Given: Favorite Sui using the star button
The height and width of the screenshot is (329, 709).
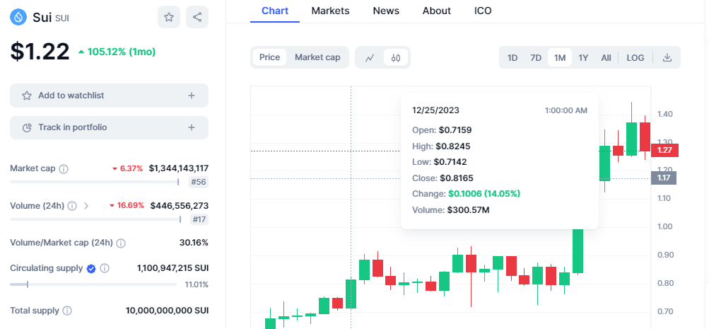Looking at the screenshot, I should tap(169, 17).
